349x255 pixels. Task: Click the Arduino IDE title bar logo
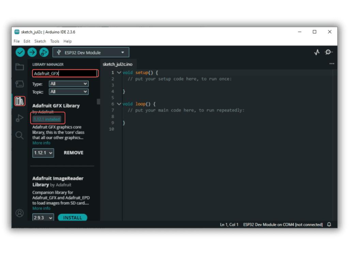click(x=17, y=32)
